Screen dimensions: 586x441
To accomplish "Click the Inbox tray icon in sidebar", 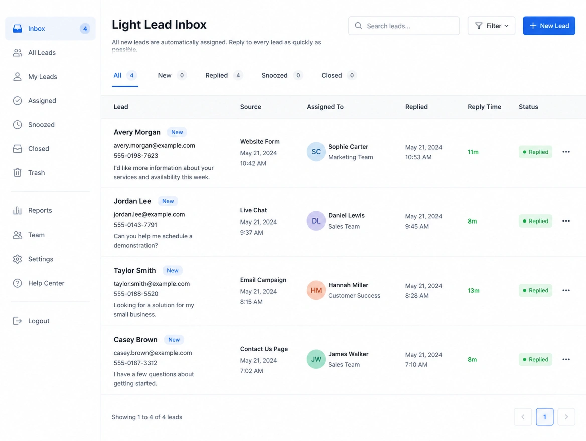I will (x=17, y=29).
